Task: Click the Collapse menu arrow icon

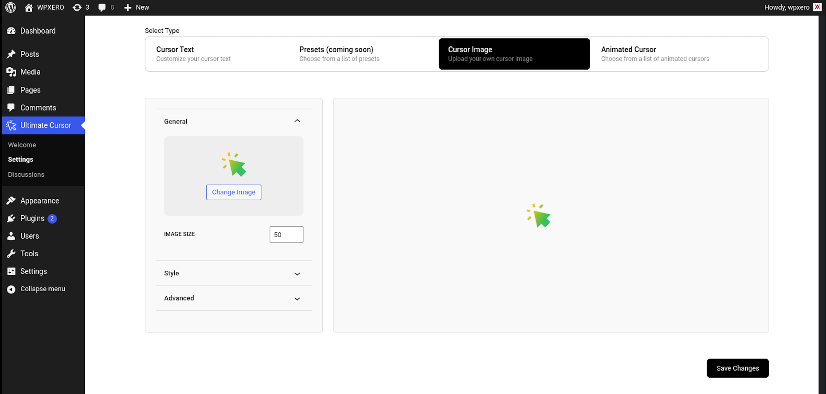Action: click(x=12, y=289)
